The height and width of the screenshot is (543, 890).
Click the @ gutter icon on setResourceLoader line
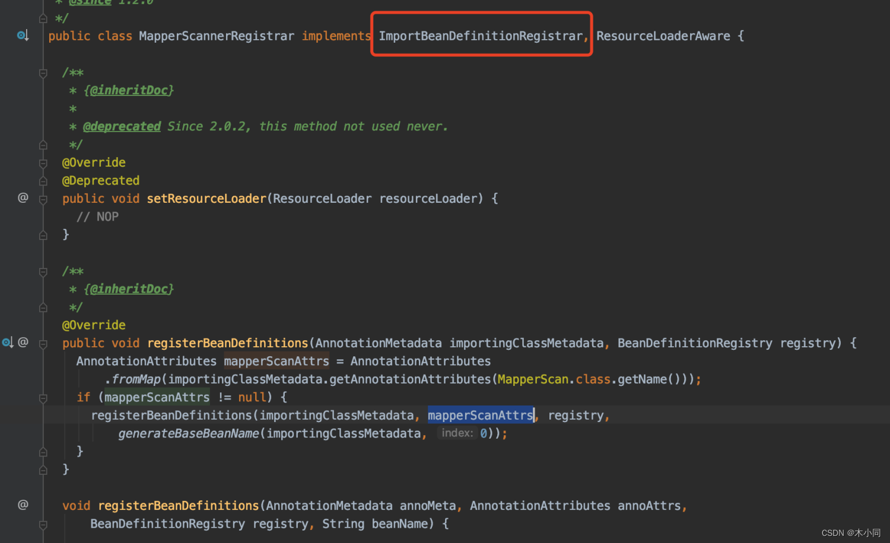click(23, 198)
